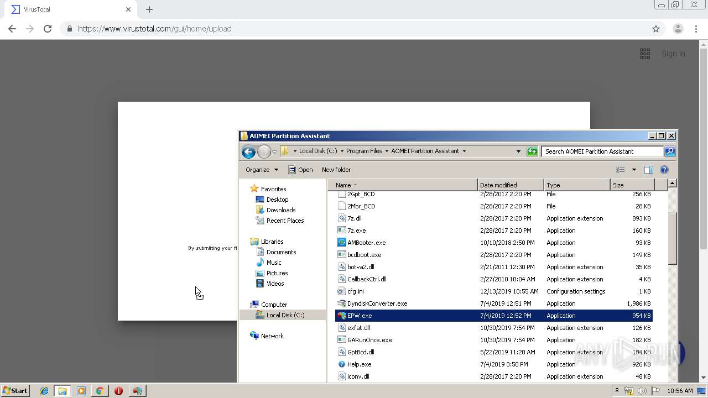Select AMBooter.exe file icon

(x=342, y=243)
